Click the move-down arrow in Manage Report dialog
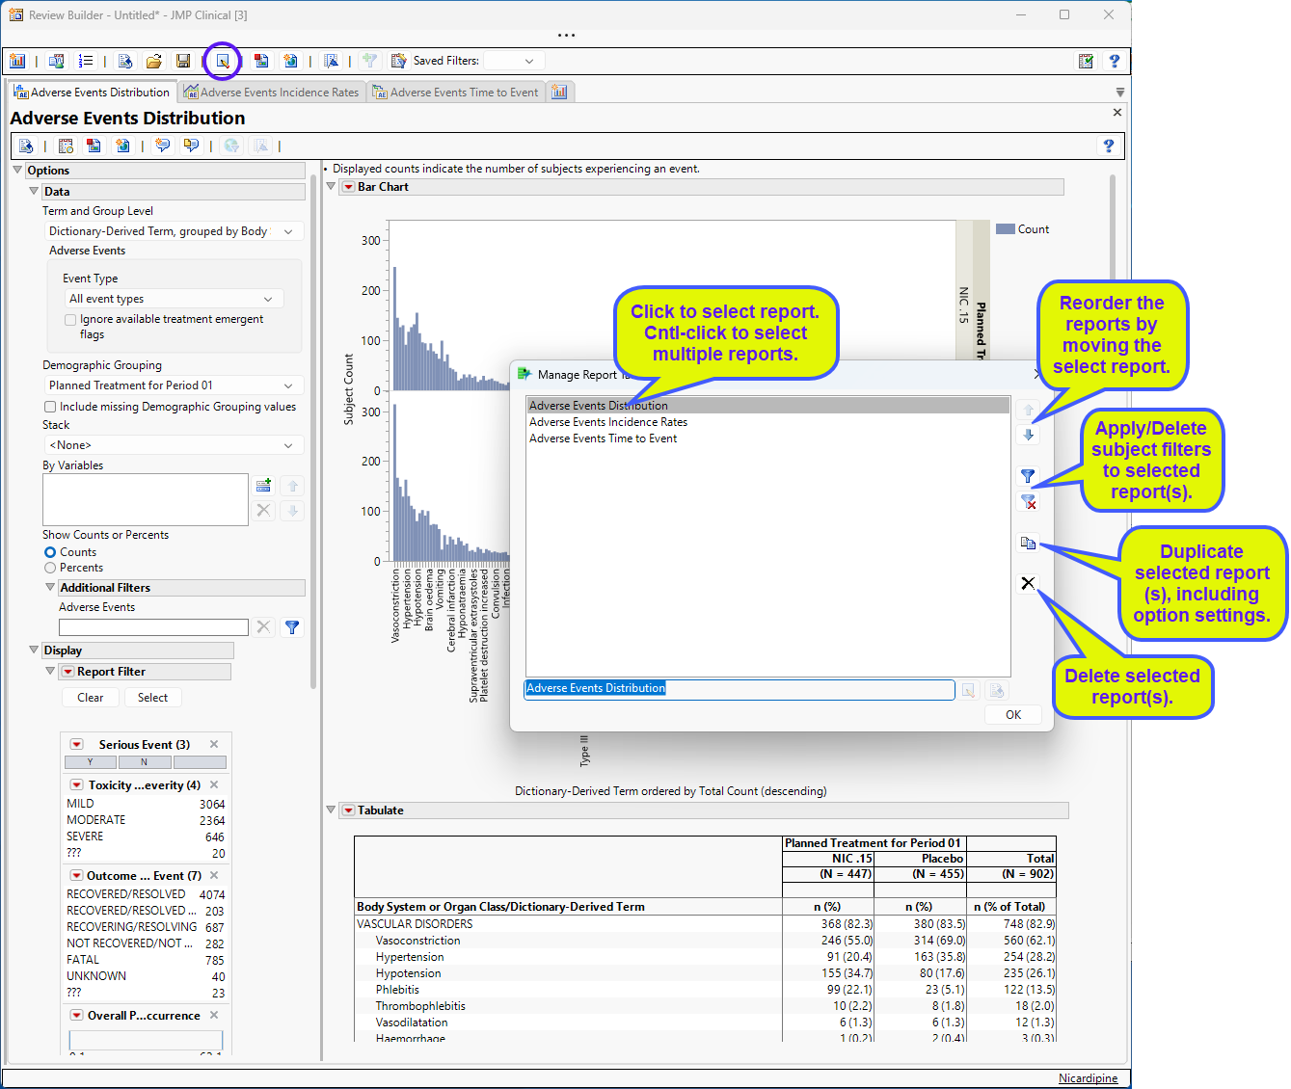Viewport: 1291px width, 1089px height. (x=1028, y=435)
